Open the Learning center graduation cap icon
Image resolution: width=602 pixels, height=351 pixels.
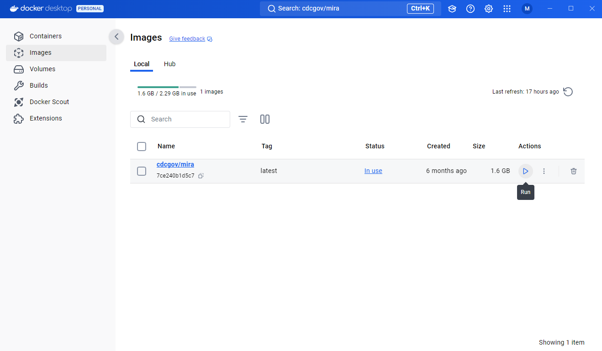coord(452,9)
